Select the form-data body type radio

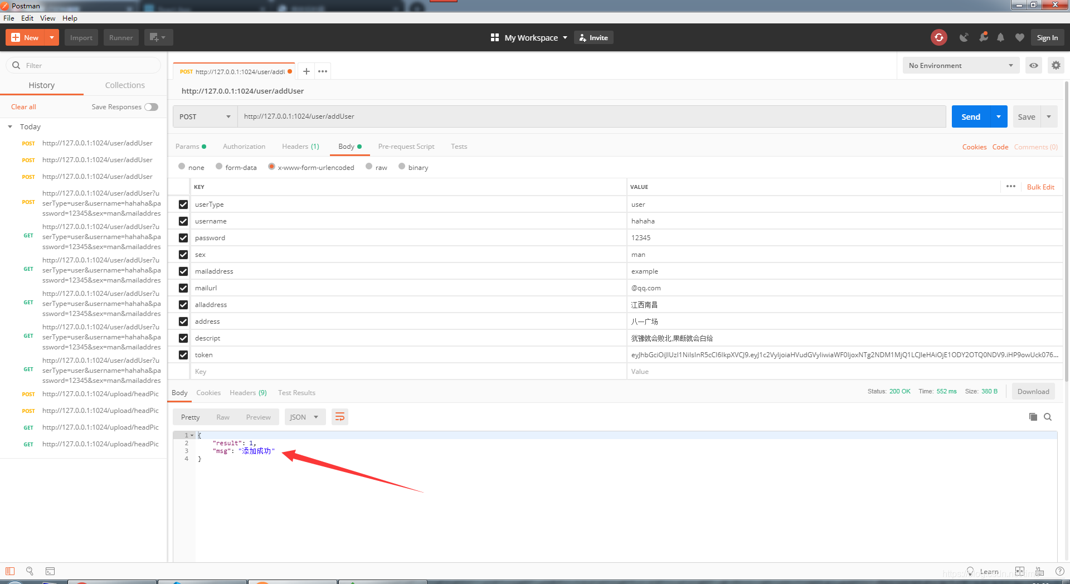[x=219, y=166]
